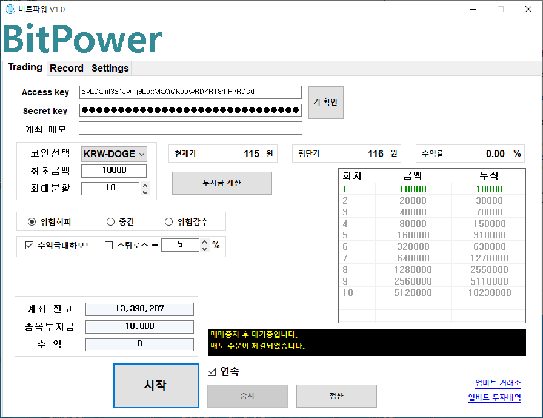The width and height of the screenshot is (543, 418).
Task: Select row 6 amount 320000
Action: (413, 247)
